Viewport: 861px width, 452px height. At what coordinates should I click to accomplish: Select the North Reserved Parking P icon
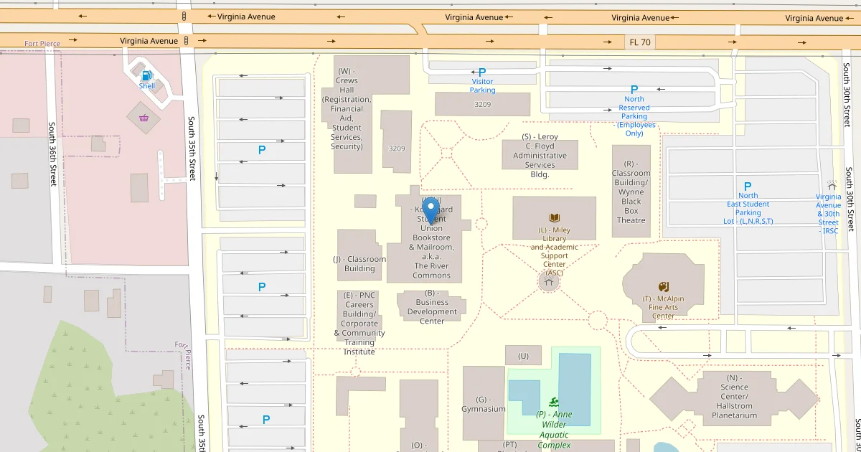pos(634,89)
